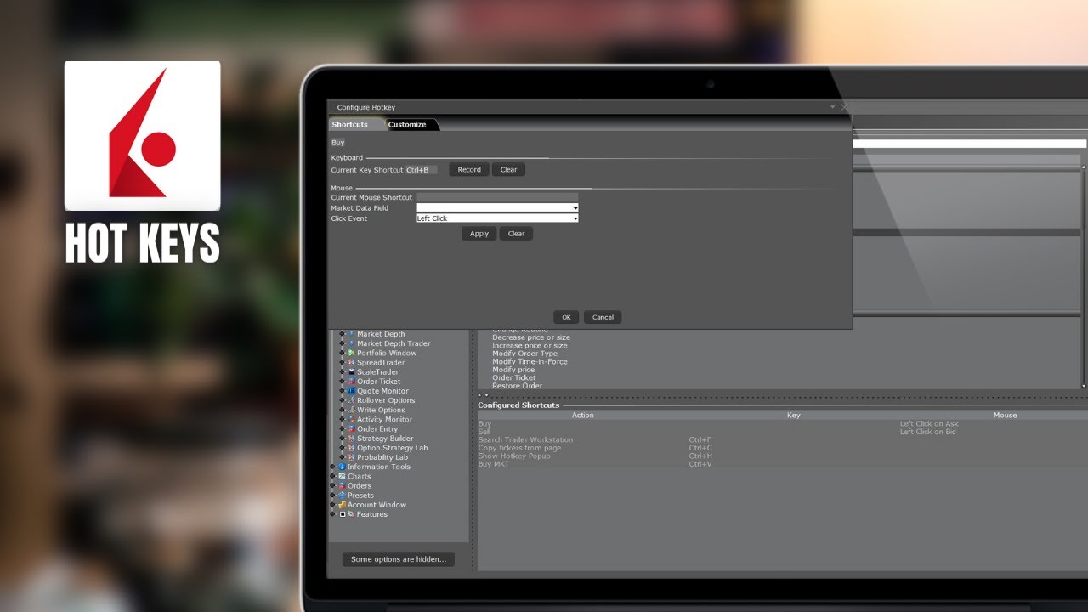Image resolution: width=1088 pixels, height=612 pixels.
Task: Click OK in Configure Hotkey dialog
Action: pyautogui.click(x=566, y=317)
